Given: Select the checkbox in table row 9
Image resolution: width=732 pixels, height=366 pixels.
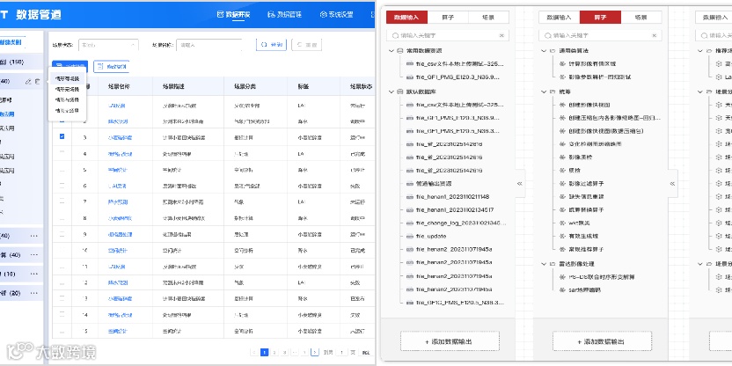Looking at the screenshot, I should [x=62, y=233].
